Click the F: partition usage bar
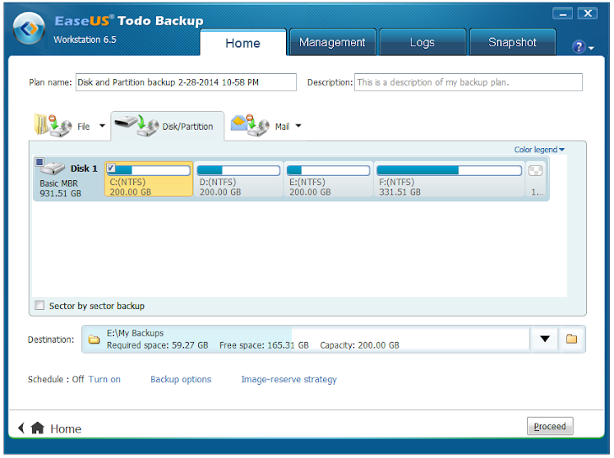Viewport: 614px width, 458px height. tap(450, 170)
